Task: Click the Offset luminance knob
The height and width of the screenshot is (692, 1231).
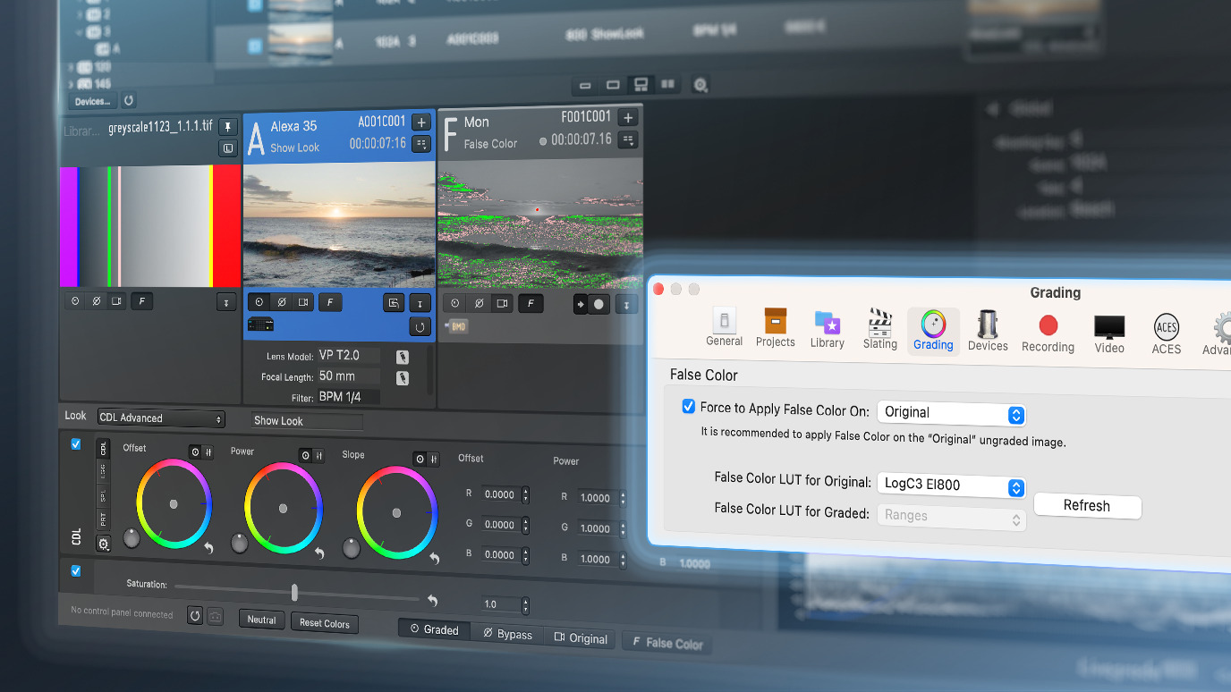Action: click(132, 538)
